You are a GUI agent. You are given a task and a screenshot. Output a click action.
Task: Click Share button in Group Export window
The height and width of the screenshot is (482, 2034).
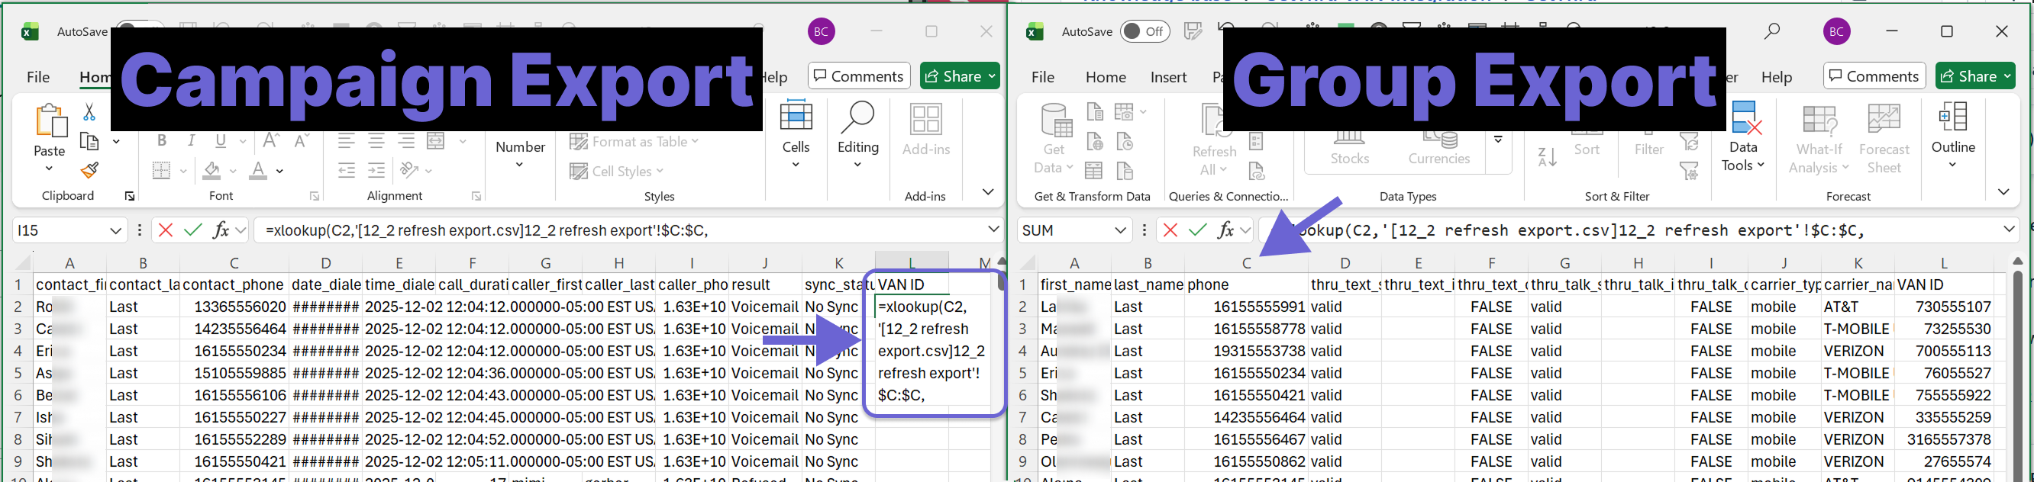tap(1975, 76)
